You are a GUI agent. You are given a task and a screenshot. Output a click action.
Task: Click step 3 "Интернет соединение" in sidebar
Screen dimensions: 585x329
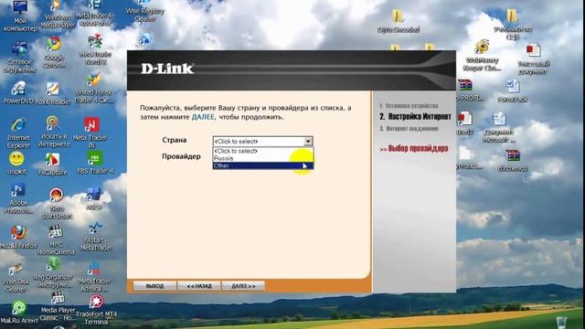[409, 129]
